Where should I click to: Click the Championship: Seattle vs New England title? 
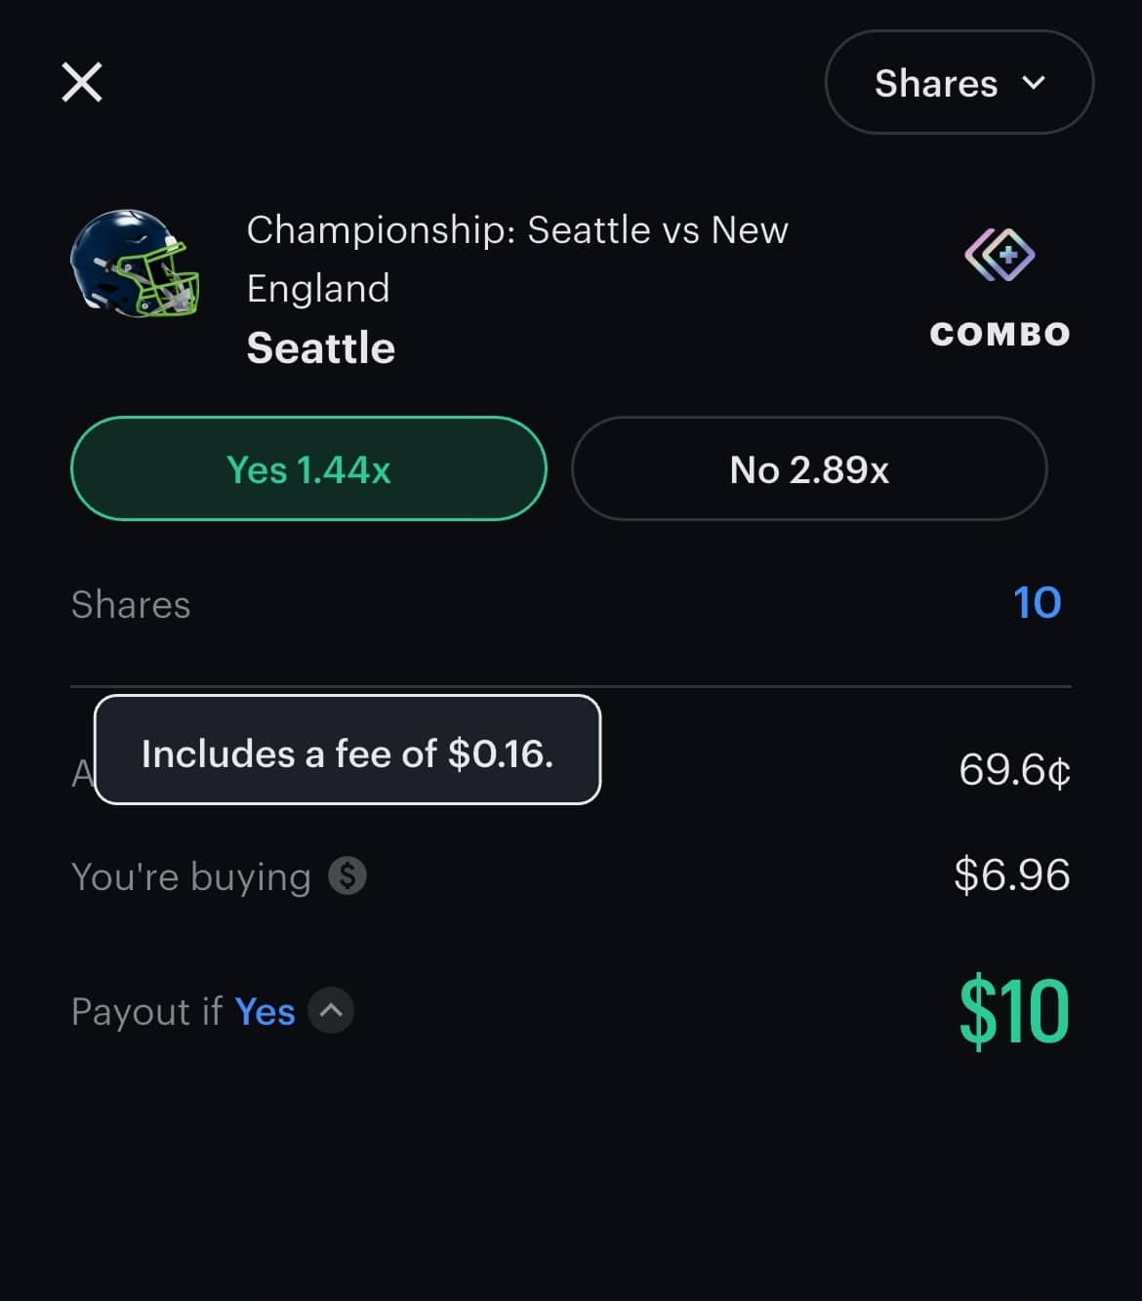click(516, 259)
